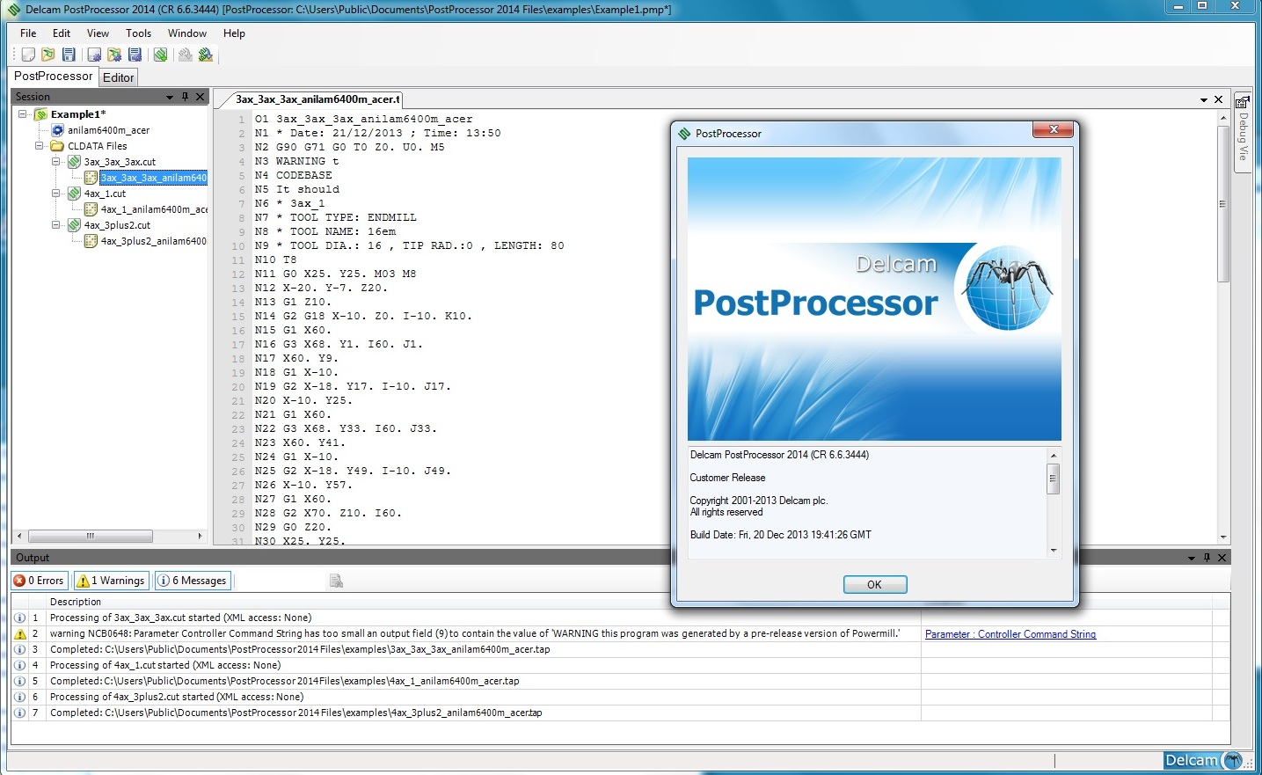This screenshot has width=1262, height=775.
Task: Click the Add CLDATA file icon
Action: [160, 55]
